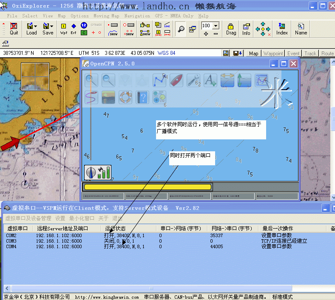The image size is (335, 300).
Task: Open OpenCPN wrench settings icon
Action: (x=193, y=80)
